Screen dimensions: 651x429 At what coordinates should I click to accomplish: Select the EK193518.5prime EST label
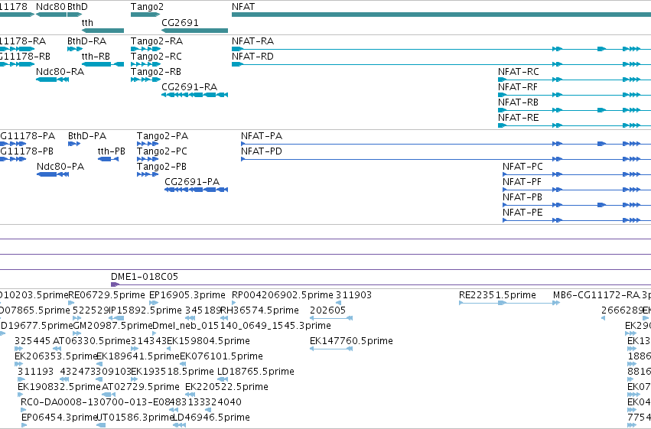tap(172, 372)
